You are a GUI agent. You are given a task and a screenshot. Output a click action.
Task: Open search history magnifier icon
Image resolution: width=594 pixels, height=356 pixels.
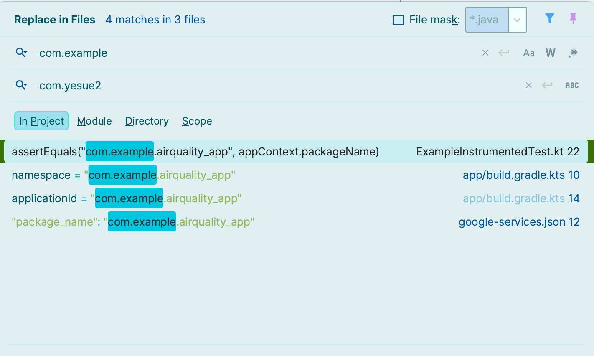click(21, 53)
